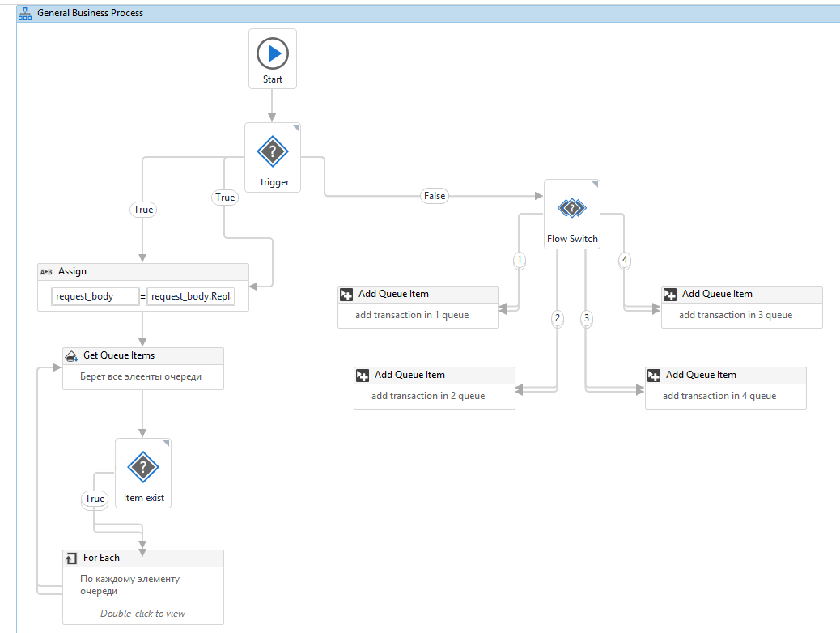Select the False branch label from trigger

(435, 196)
